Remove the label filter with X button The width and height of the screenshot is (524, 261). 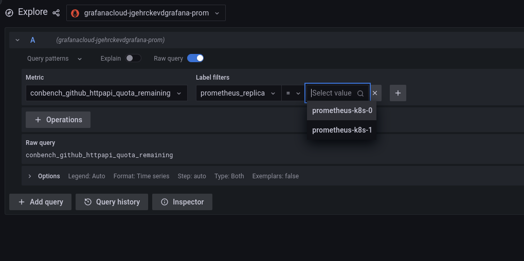375,93
